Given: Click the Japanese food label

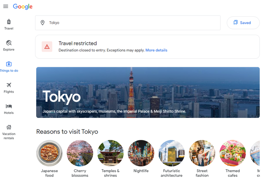Looking at the screenshot, I should click(49, 173).
